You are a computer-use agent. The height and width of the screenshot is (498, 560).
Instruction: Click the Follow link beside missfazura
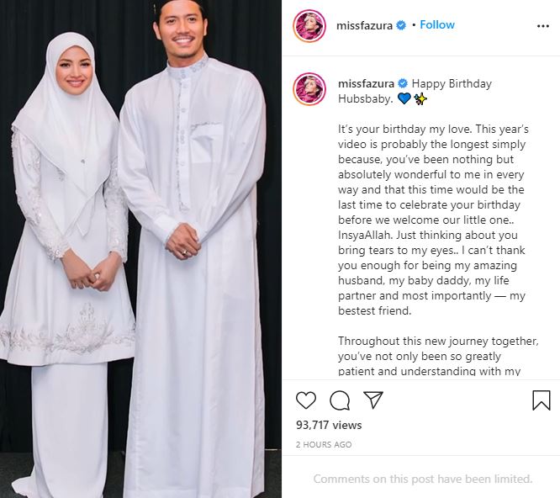(437, 24)
